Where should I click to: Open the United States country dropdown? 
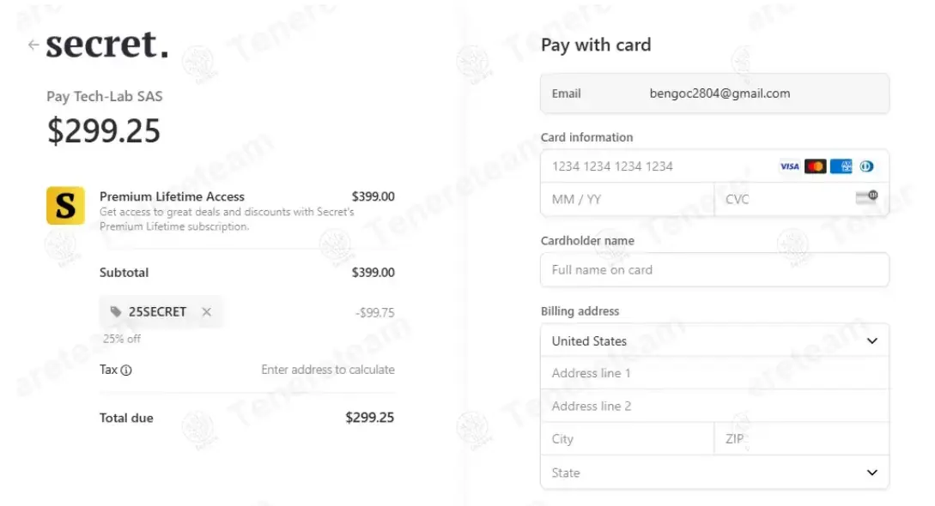point(714,340)
